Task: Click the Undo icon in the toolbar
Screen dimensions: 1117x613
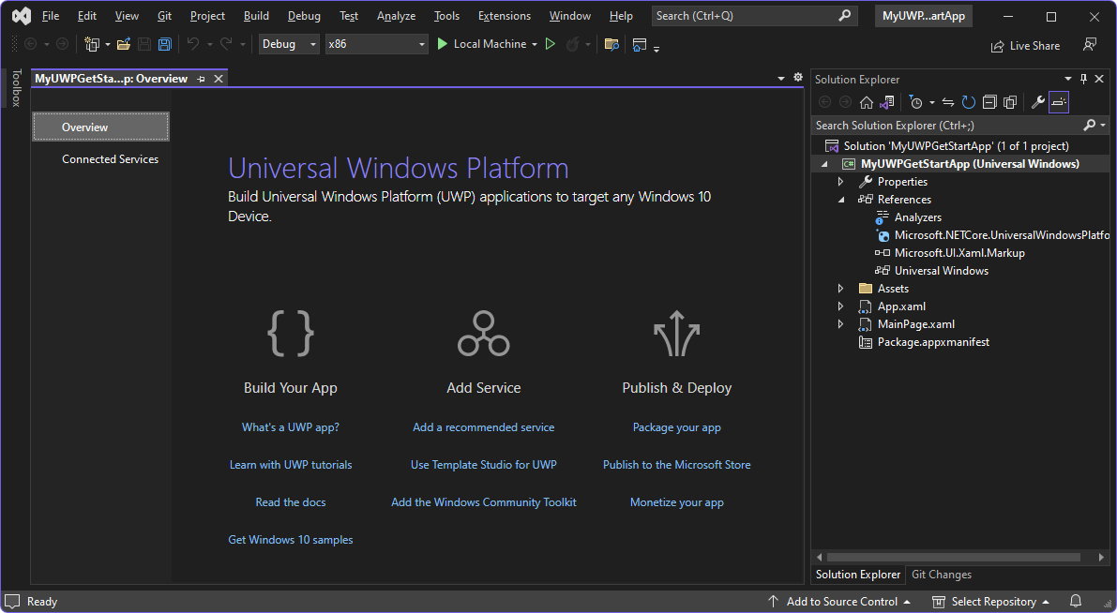Action: [x=194, y=43]
